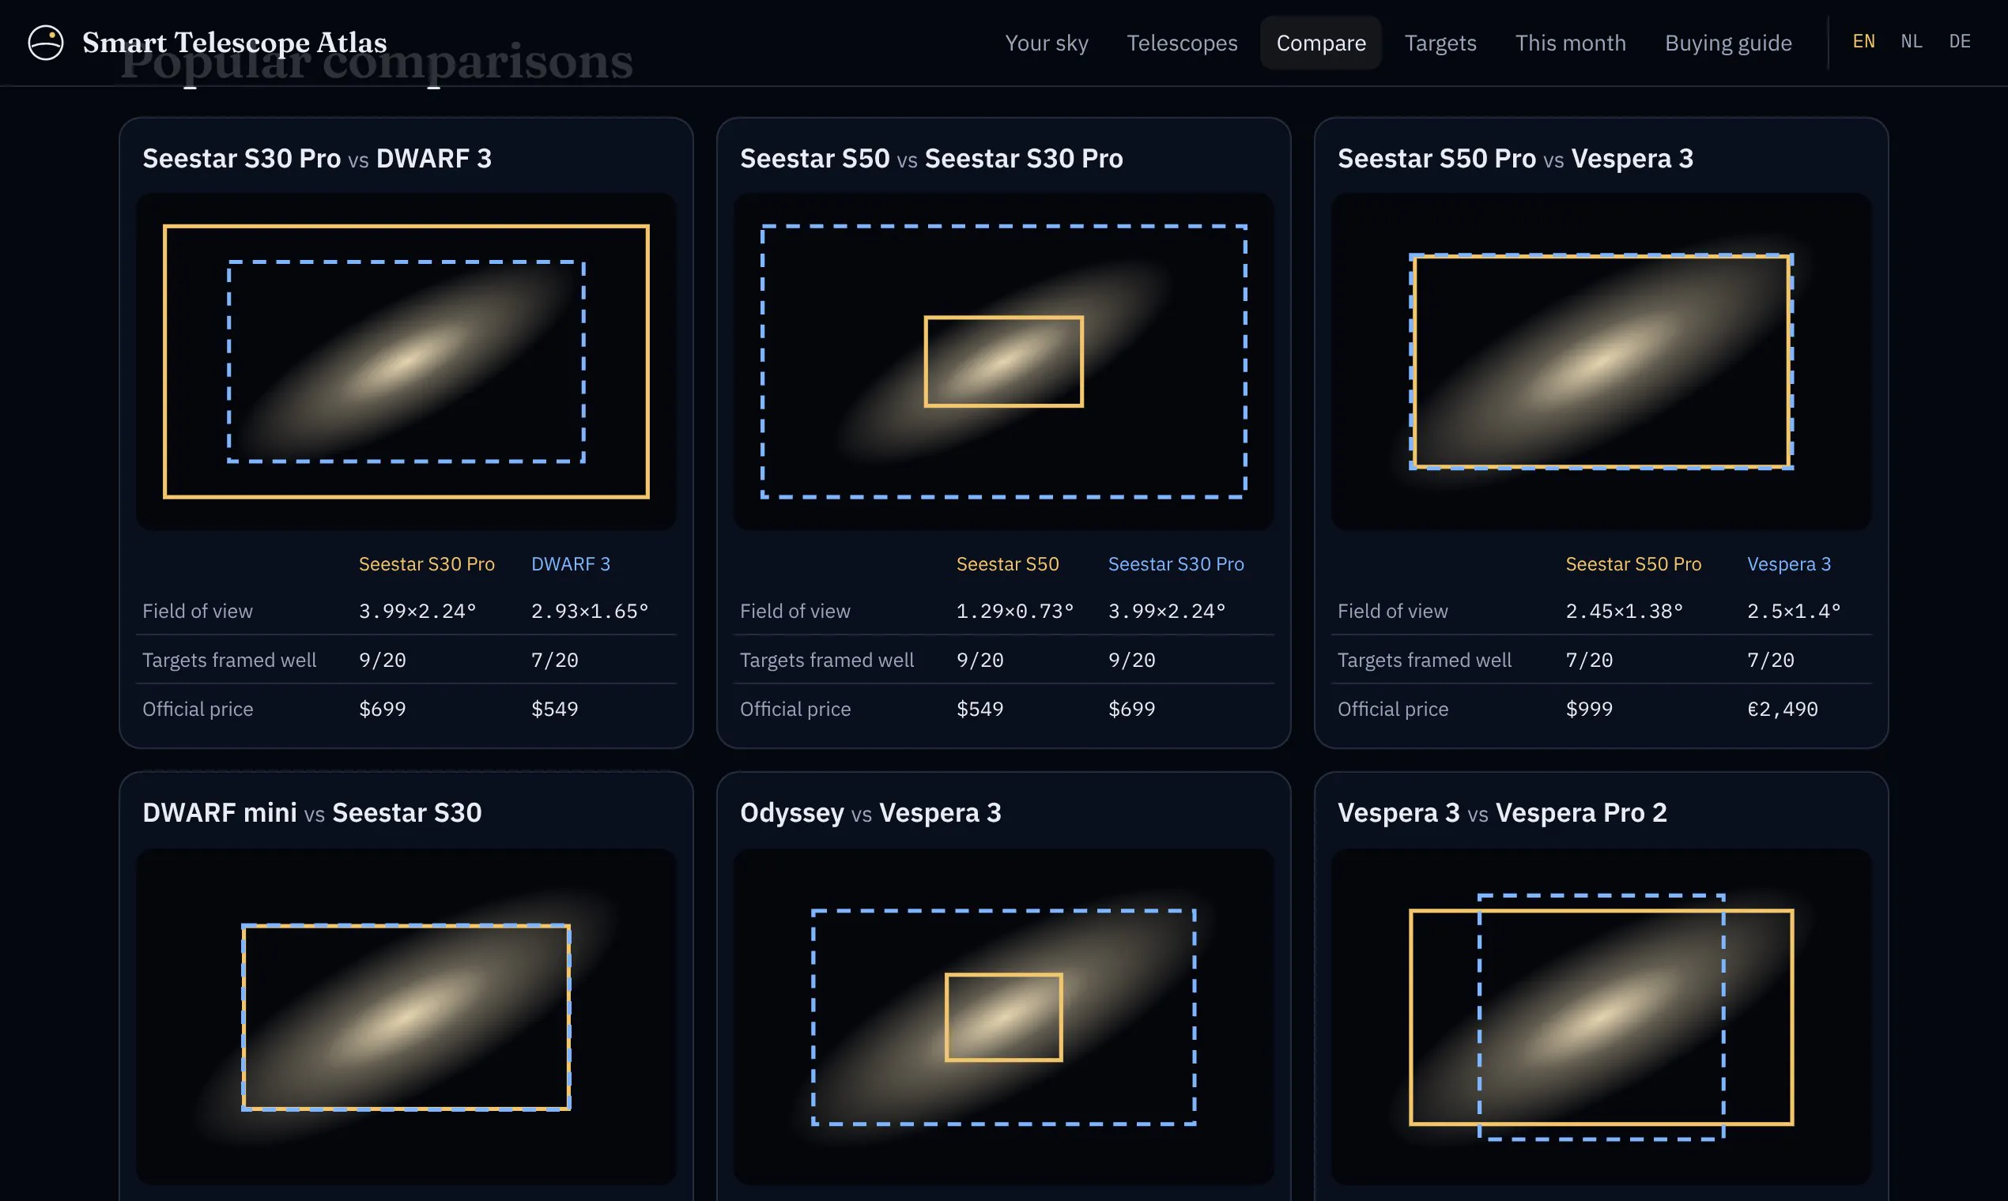The image size is (2008, 1201).
Task: Click the 2.45×1.38° field of view value
Action: (x=1625, y=611)
